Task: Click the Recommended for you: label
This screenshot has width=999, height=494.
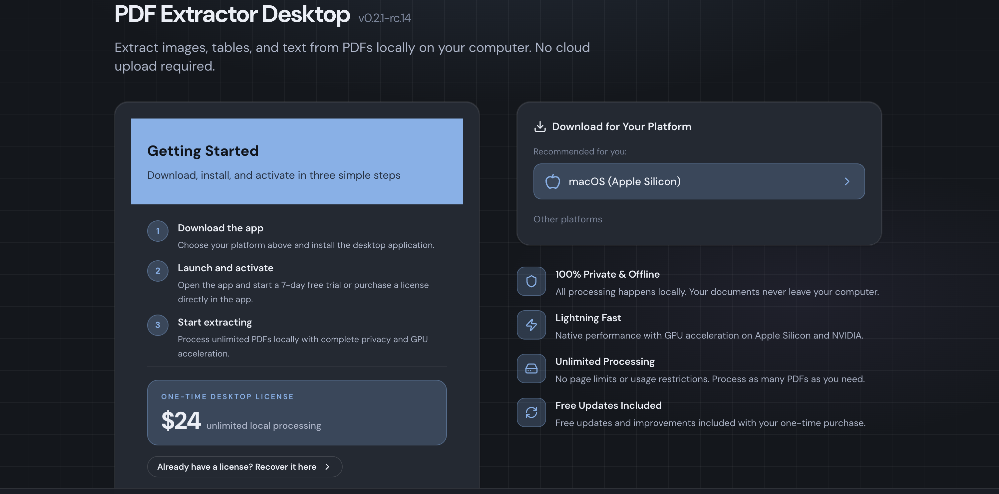Action: (580, 151)
